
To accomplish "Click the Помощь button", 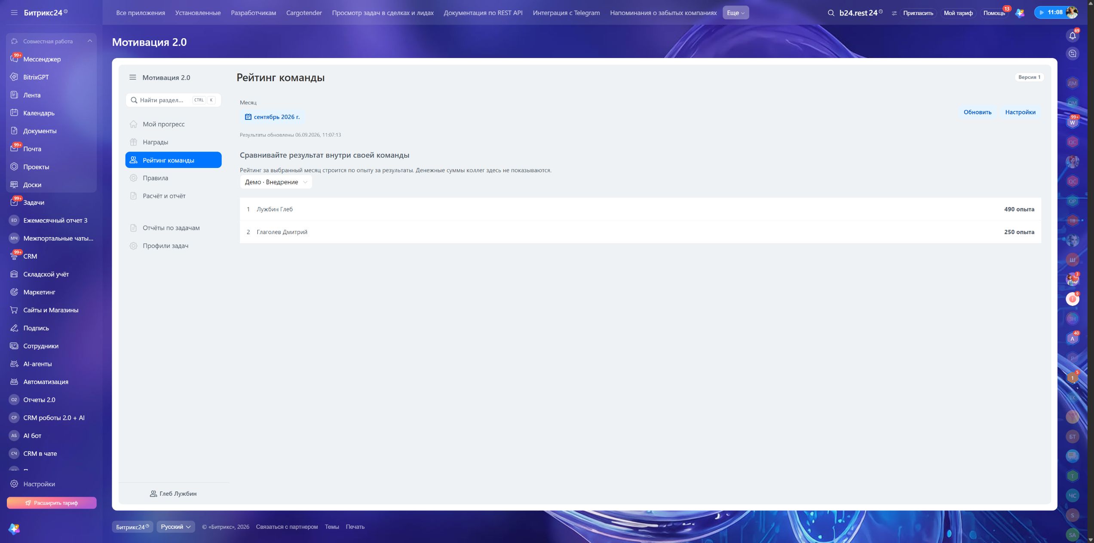I will pyautogui.click(x=994, y=13).
